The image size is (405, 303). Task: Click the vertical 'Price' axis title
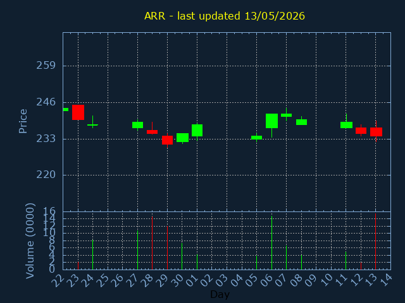coord(23,121)
